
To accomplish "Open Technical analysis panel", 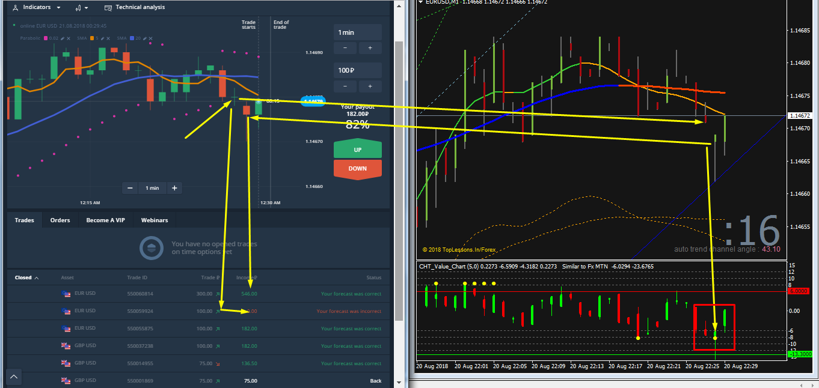I will coord(135,7).
